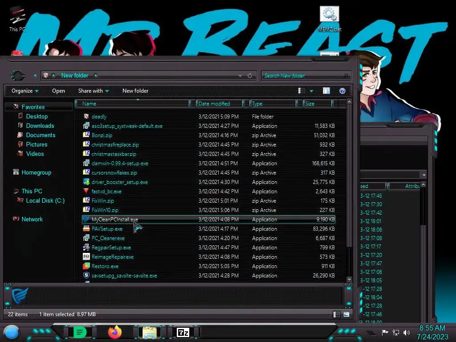Open Explorer help question mark icon

click(x=342, y=91)
